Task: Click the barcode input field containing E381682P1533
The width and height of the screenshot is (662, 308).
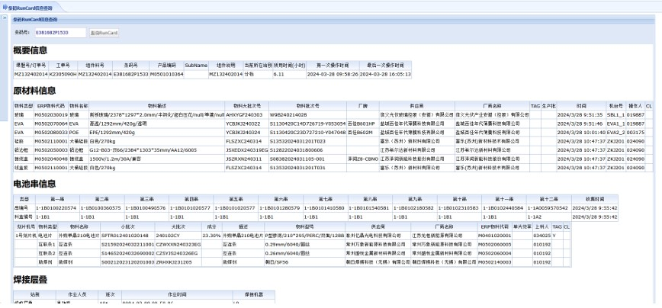Action: point(59,33)
